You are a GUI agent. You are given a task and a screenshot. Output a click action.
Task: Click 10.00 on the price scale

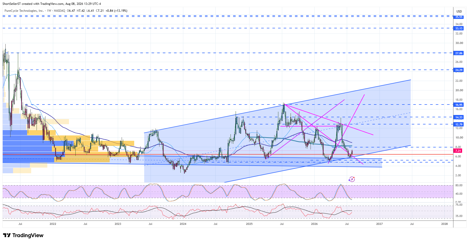tap(459, 137)
